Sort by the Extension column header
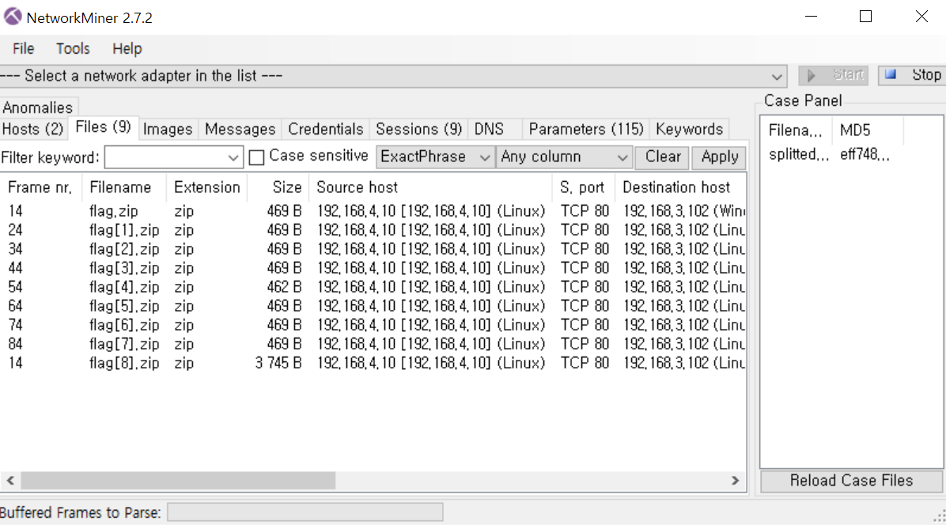 tap(207, 187)
